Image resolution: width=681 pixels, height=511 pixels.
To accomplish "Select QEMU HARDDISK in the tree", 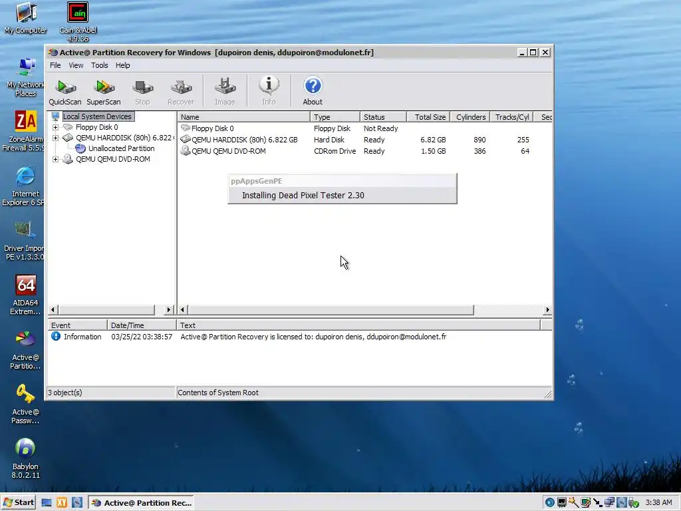I will point(124,138).
